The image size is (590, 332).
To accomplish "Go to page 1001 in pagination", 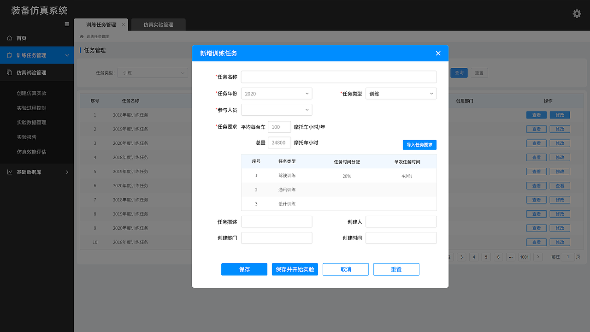I will point(524,257).
